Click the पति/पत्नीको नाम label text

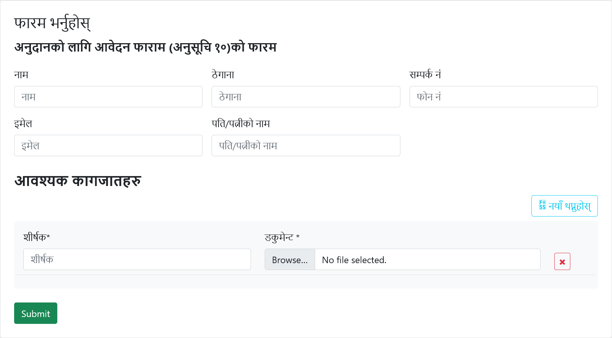[241, 124]
